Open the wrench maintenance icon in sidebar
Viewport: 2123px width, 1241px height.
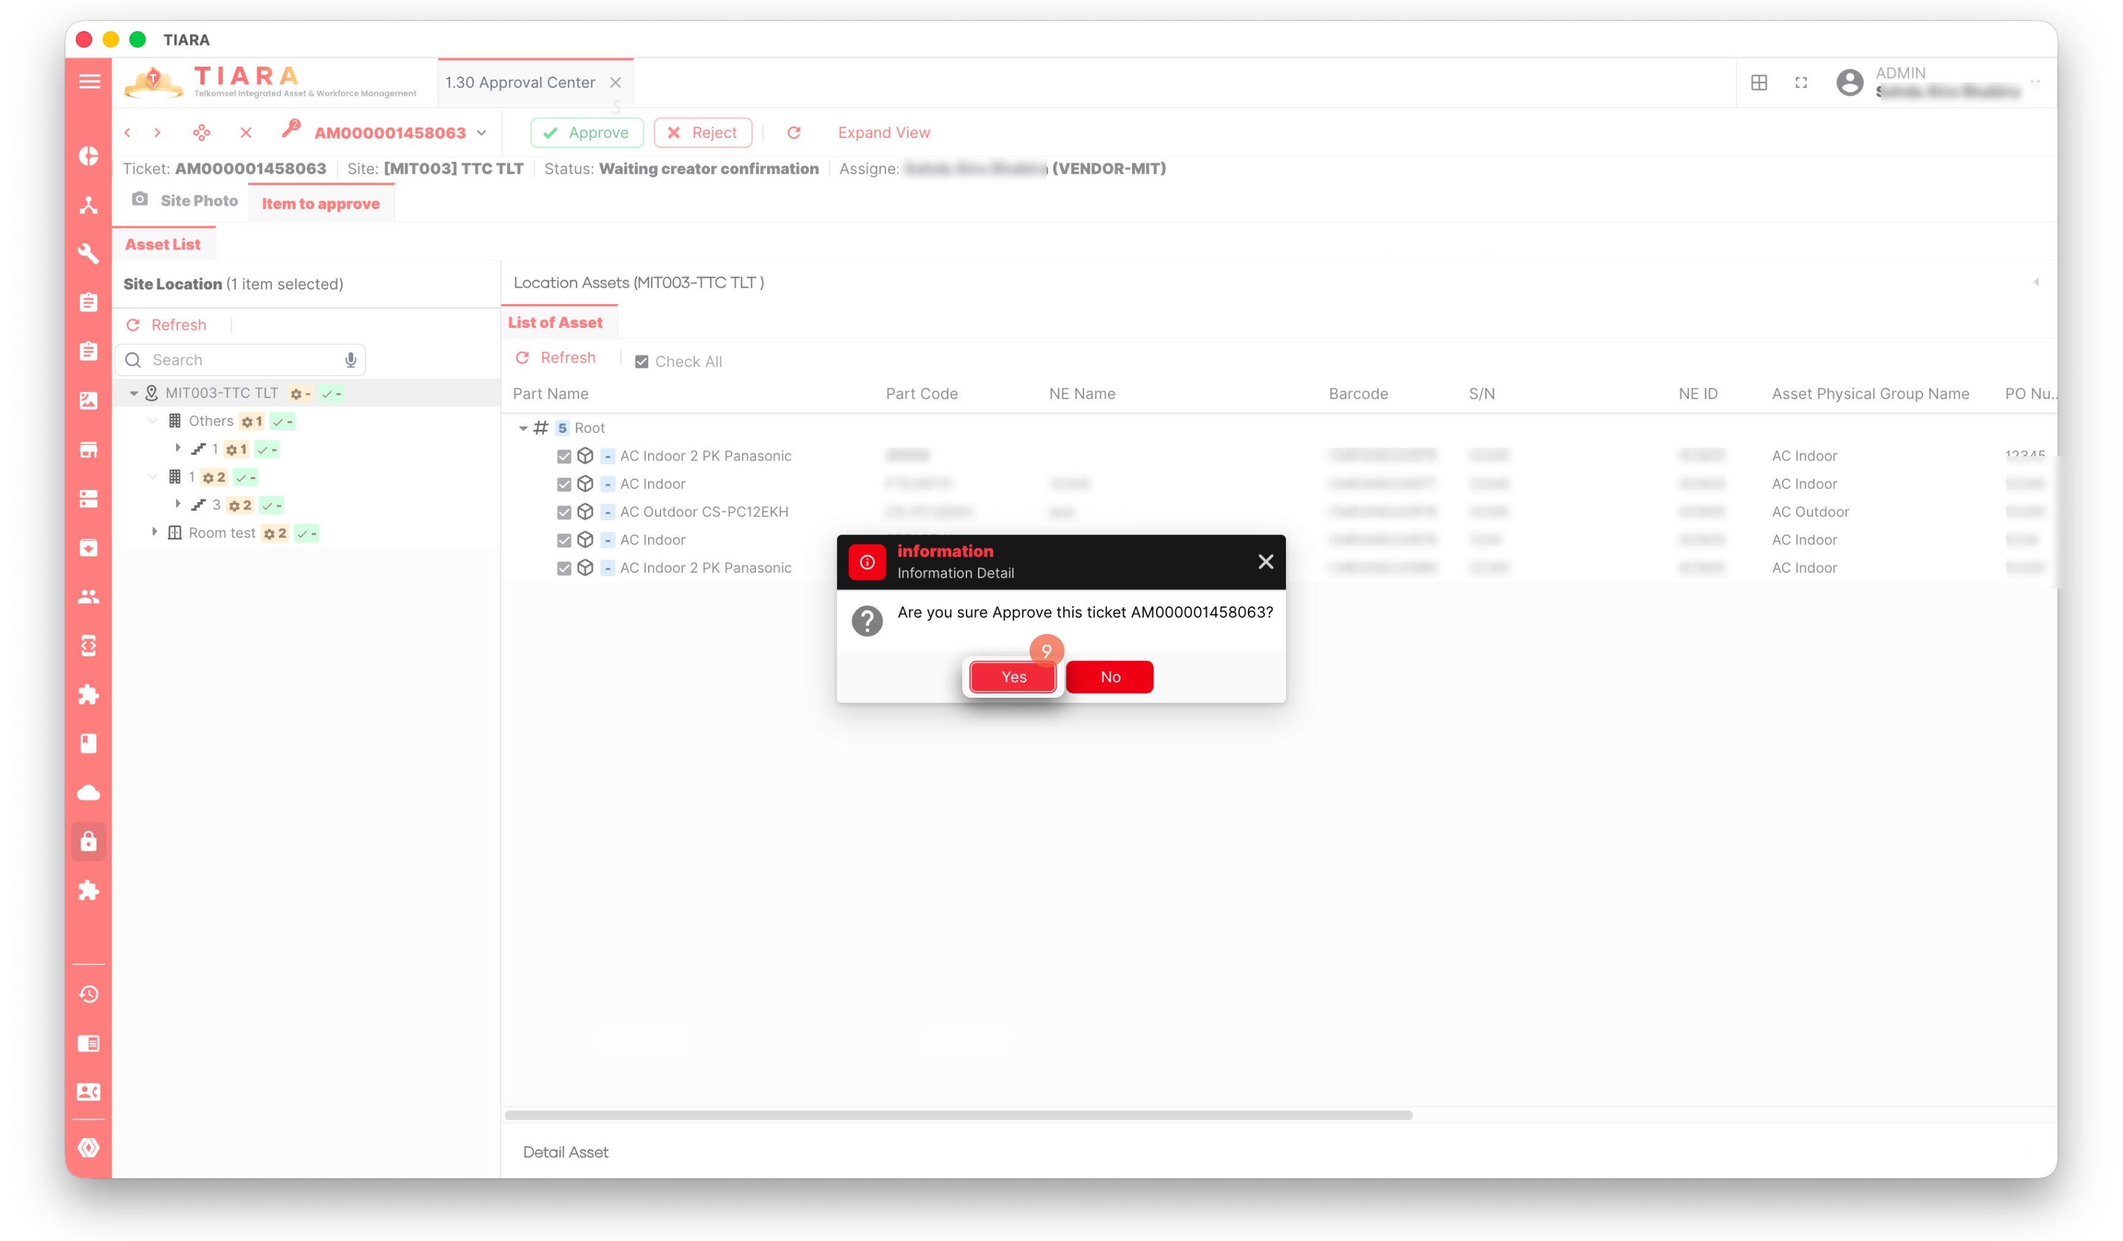click(x=88, y=254)
